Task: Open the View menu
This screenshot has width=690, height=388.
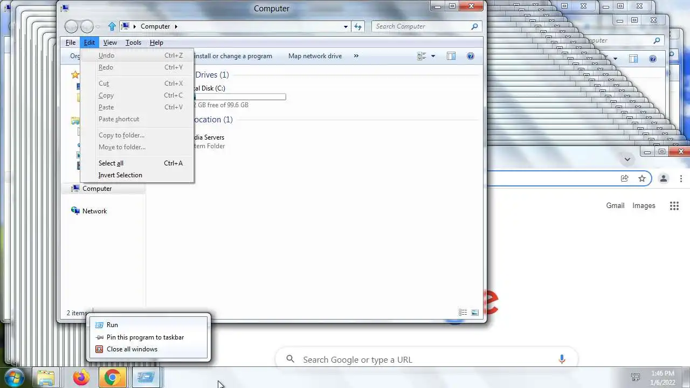Action: 110,43
